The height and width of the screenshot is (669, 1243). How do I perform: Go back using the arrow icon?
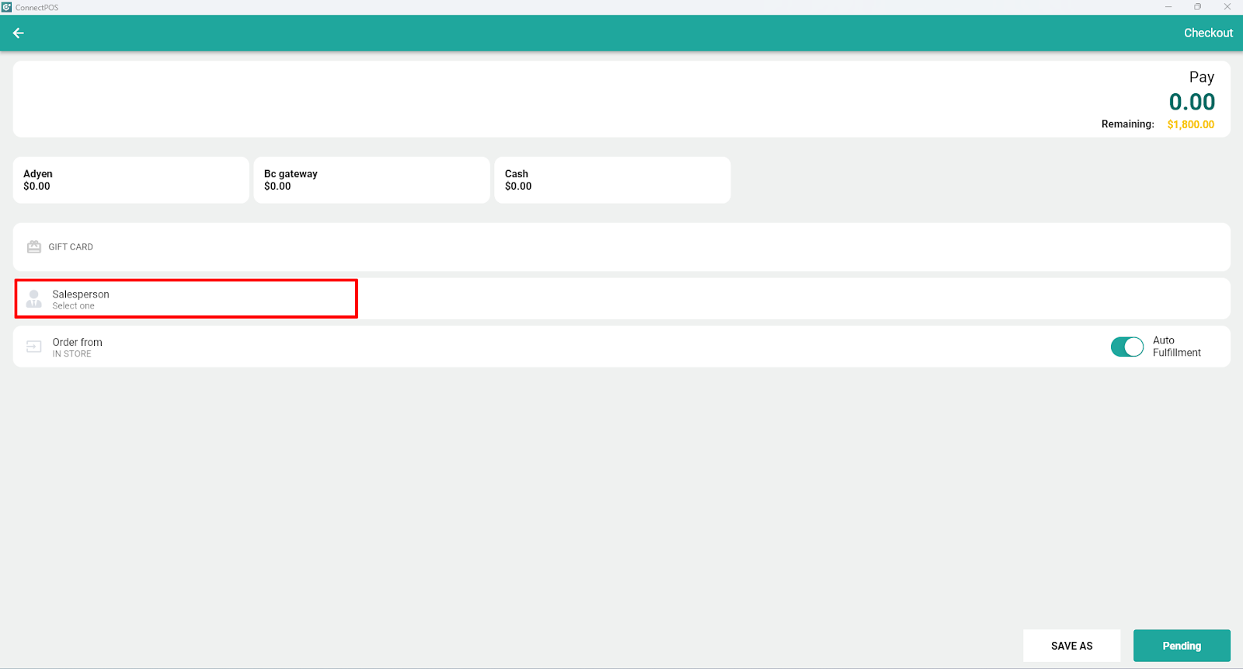[x=18, y=33]
